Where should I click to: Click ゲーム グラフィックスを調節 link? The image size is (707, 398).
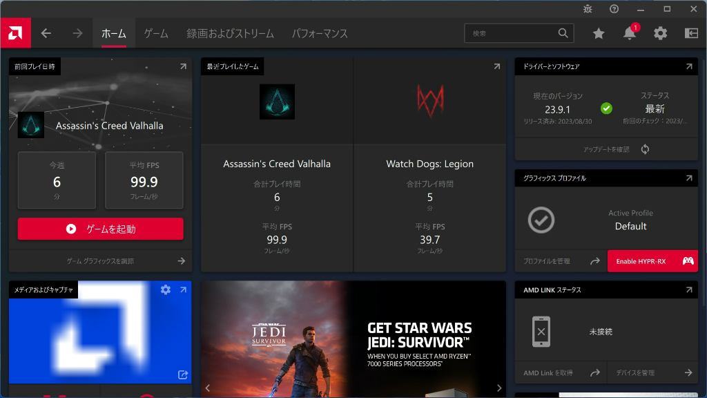(101, 260)
